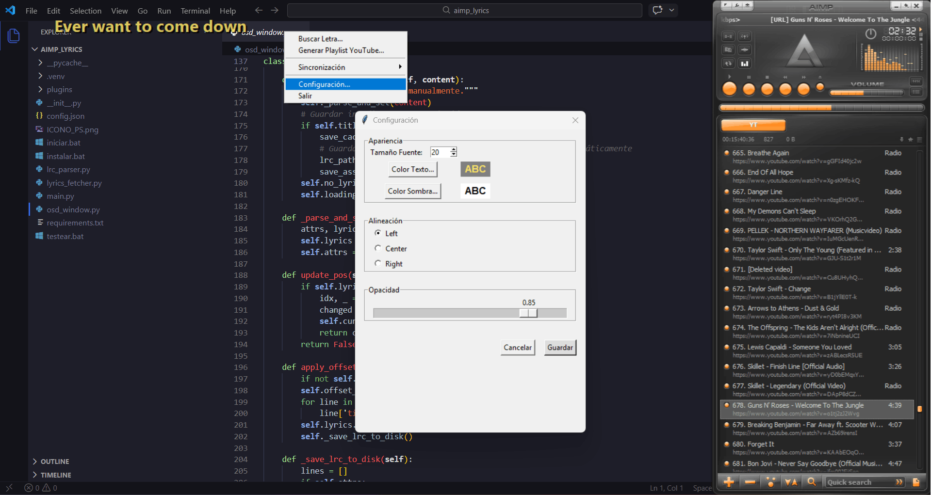
Task: Click the plus icon to add playlist files
Action: [x=729, y=482]
